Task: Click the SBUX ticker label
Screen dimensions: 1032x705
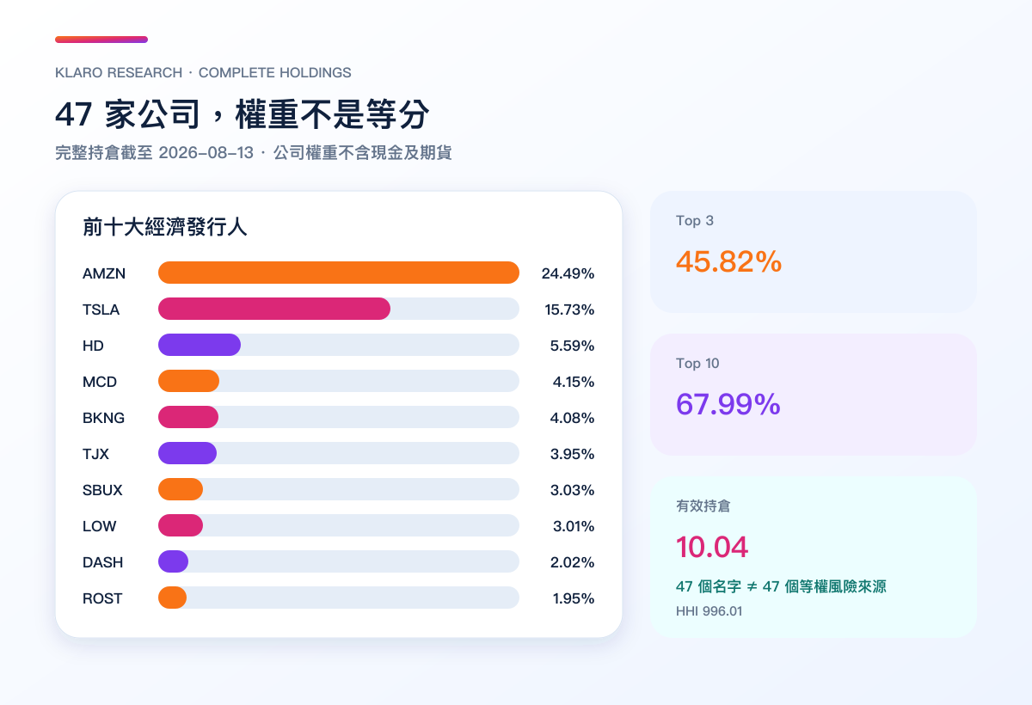Action: pyautogui.click(x=102, y=490)
